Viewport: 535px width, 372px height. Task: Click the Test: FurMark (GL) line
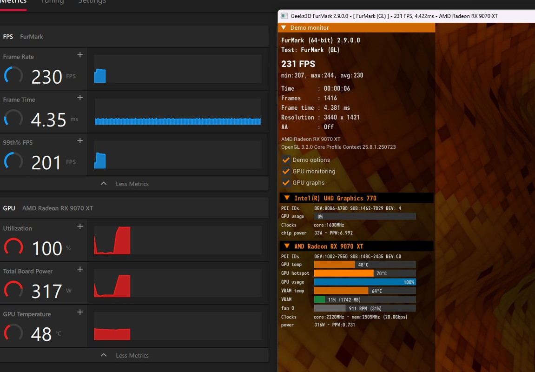point(310,50)
